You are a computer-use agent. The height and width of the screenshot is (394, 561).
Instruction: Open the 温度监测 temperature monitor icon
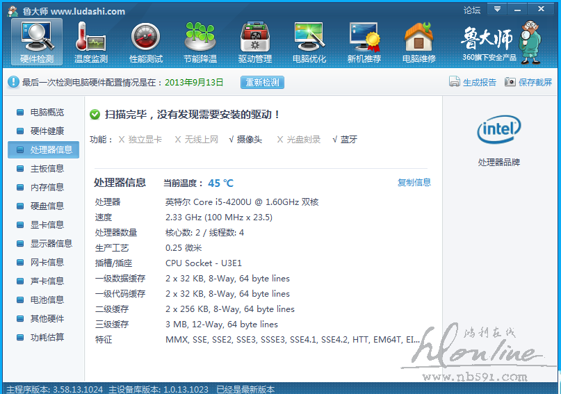pos(91,41)
